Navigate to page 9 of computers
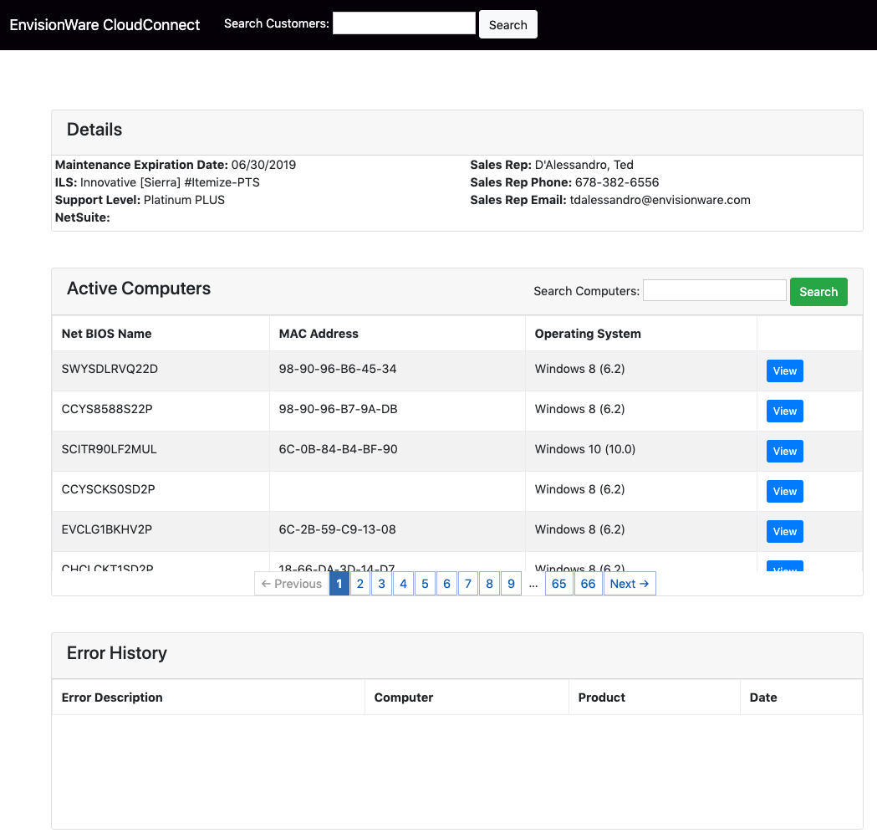 coord(512,584)
